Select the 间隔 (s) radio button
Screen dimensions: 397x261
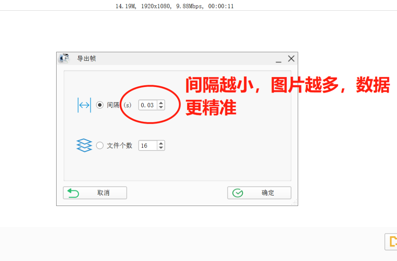100,105
